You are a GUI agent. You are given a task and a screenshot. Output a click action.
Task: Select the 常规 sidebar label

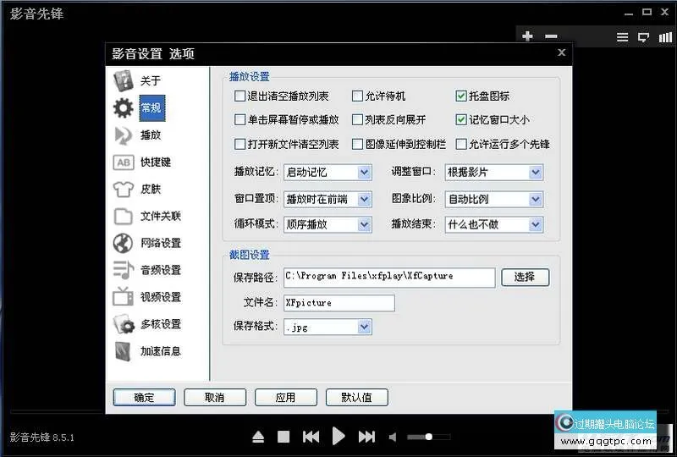[152, 108]
